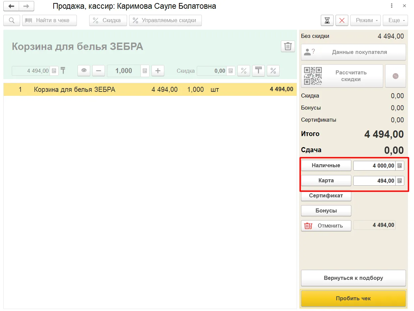
Task: Open 'Управляемые скидки' button
Action: click(x=165, y=20)
